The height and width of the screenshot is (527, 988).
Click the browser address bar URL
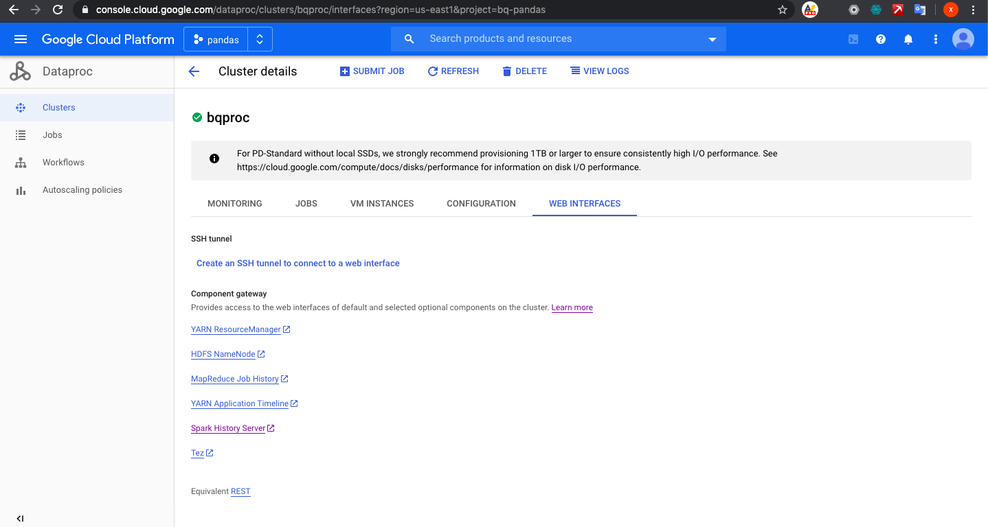(x=320, y=10)
